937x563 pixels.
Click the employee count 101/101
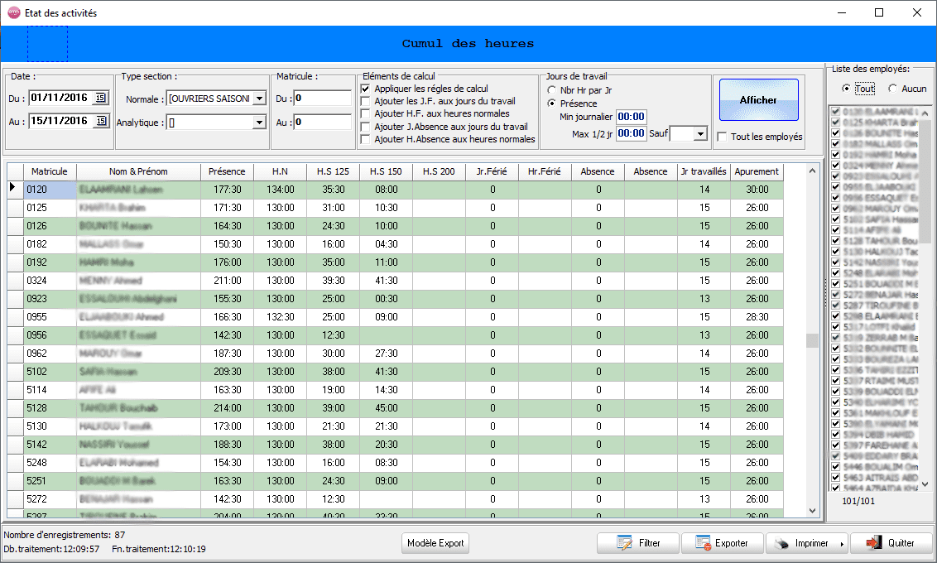click(858, 501)
